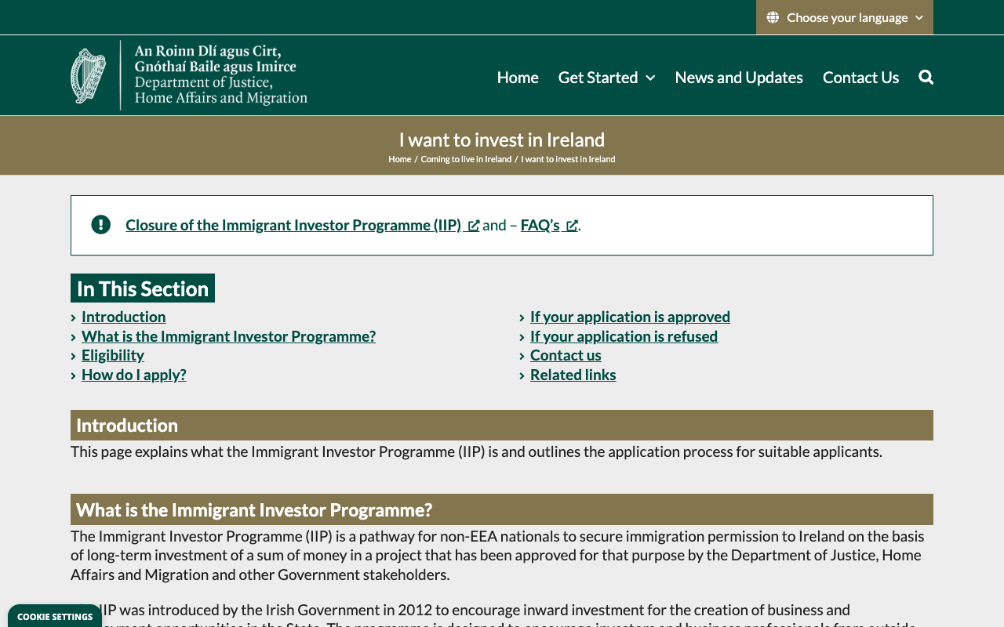The image size is (1004, 627).
Task: Click the globe icon in language selector
Action: pyautogui.click(x=773, y=17)
